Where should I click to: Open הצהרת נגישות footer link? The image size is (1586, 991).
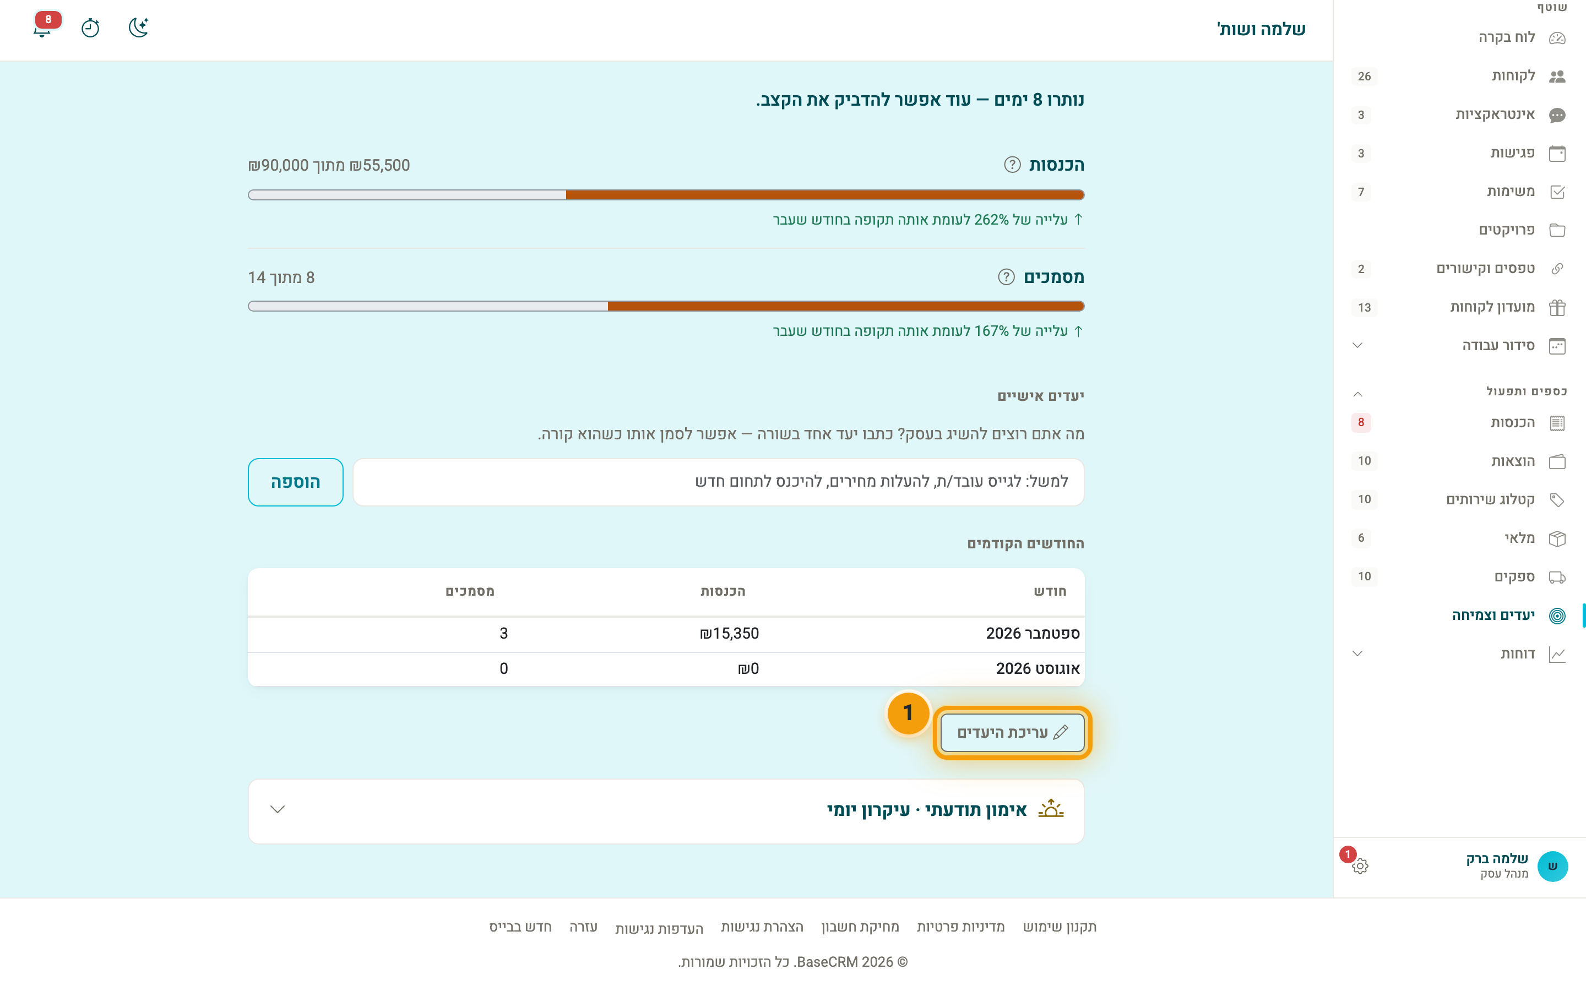(x=762, y=927)
